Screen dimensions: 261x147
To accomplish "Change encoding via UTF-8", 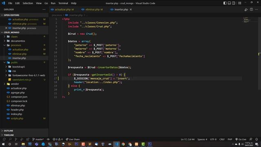I will (x=213, y=139).
